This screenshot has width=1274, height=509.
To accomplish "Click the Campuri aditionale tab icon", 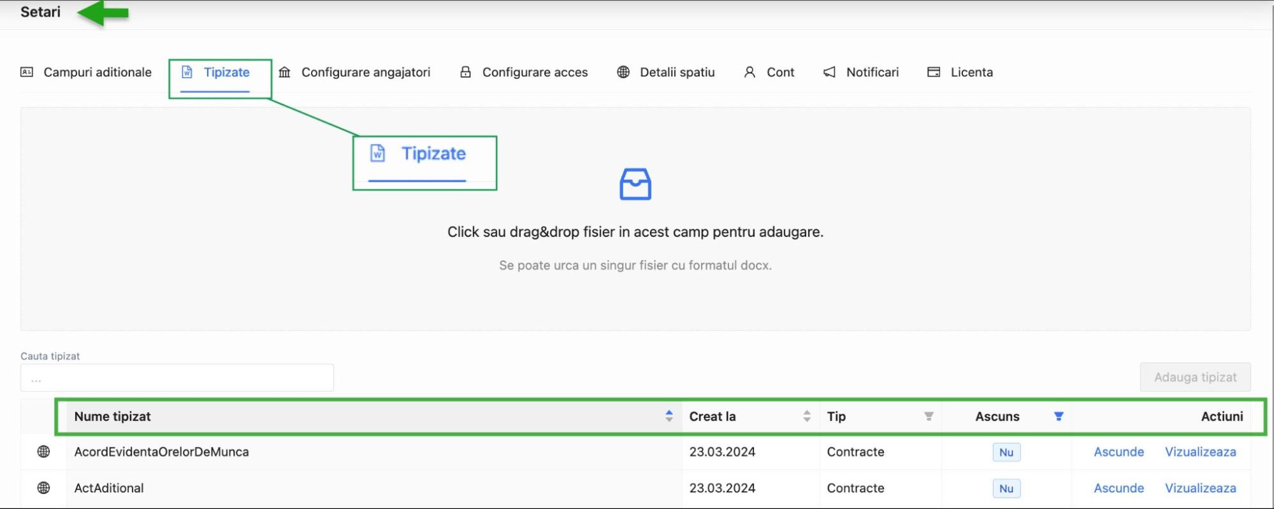I will [27, 72].
